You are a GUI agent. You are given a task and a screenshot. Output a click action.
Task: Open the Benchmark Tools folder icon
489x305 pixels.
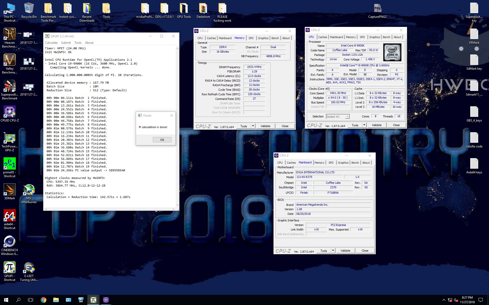[48, 12]
